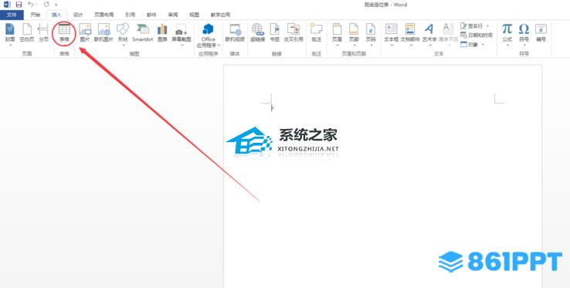Insert a Picture (图片) from file
The height and width of the screenshot is (288, 570).
coord(85,33)
